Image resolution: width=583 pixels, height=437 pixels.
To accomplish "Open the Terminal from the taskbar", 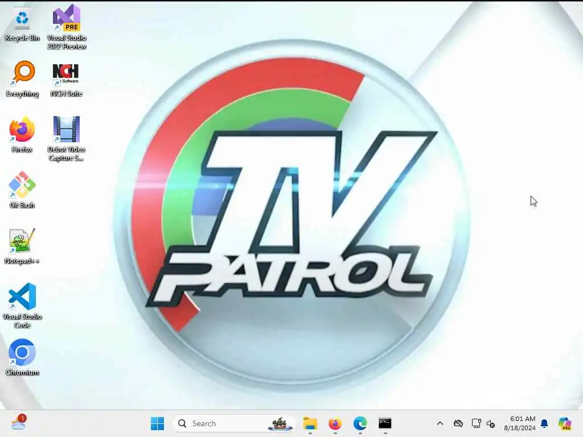I will [x=385, y=423].
